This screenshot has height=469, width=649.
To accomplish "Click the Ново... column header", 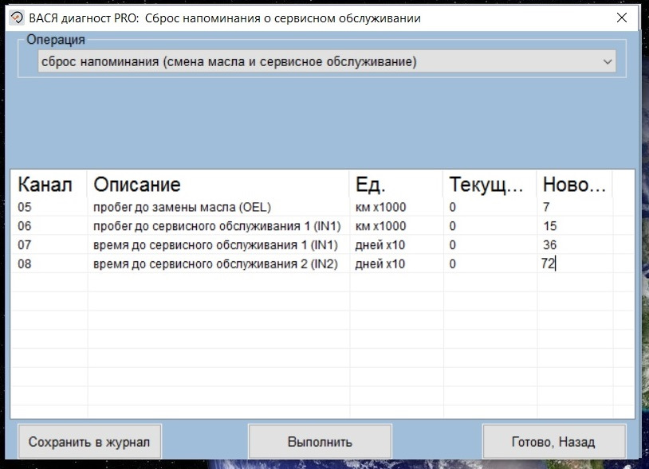I will click(575, 184).
